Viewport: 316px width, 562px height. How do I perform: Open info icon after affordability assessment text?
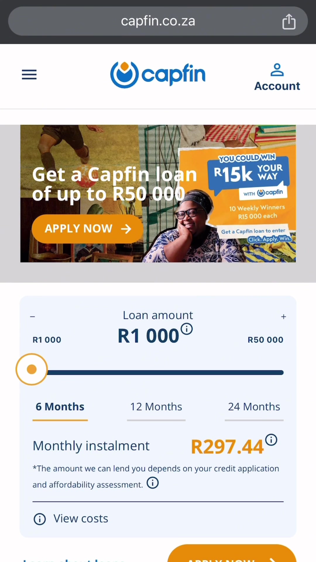pos(152,483)
